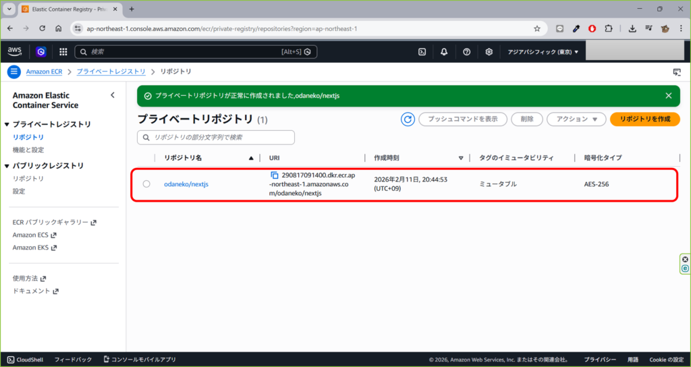Open the notifications bell
691x367 pixels.
point(444,52)
